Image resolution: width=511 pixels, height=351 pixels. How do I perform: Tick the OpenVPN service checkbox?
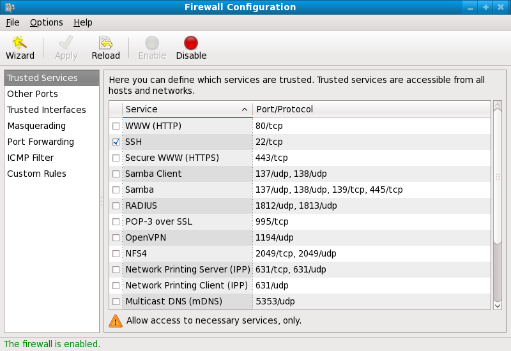click(x=116, y=237)
